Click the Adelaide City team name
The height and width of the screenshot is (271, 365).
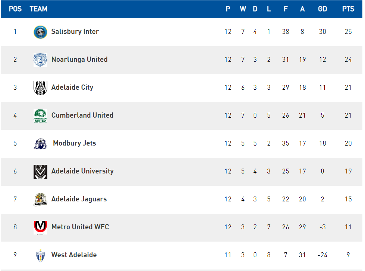point(72,87)
